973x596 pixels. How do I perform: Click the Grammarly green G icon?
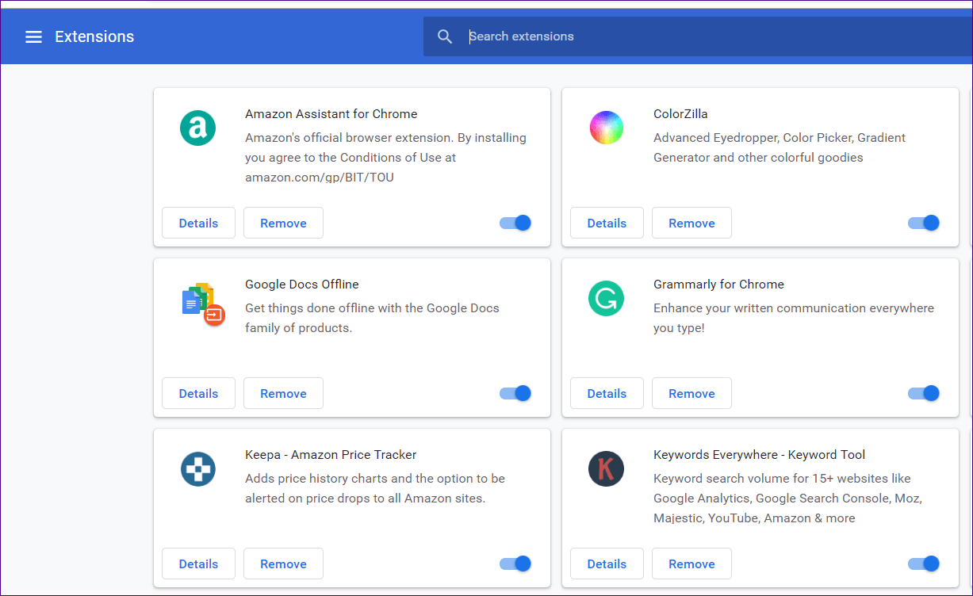[x=607, y=299]
